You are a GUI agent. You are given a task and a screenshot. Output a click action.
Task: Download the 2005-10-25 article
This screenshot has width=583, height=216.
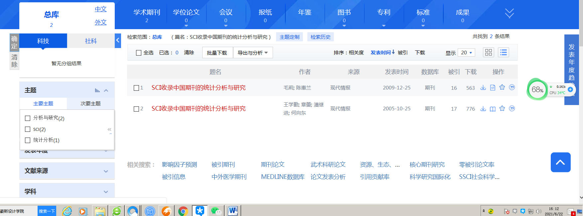point(483,109)
